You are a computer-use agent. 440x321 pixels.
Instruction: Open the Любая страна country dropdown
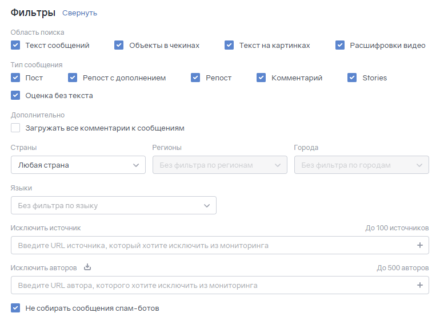(x=78, y=165)
